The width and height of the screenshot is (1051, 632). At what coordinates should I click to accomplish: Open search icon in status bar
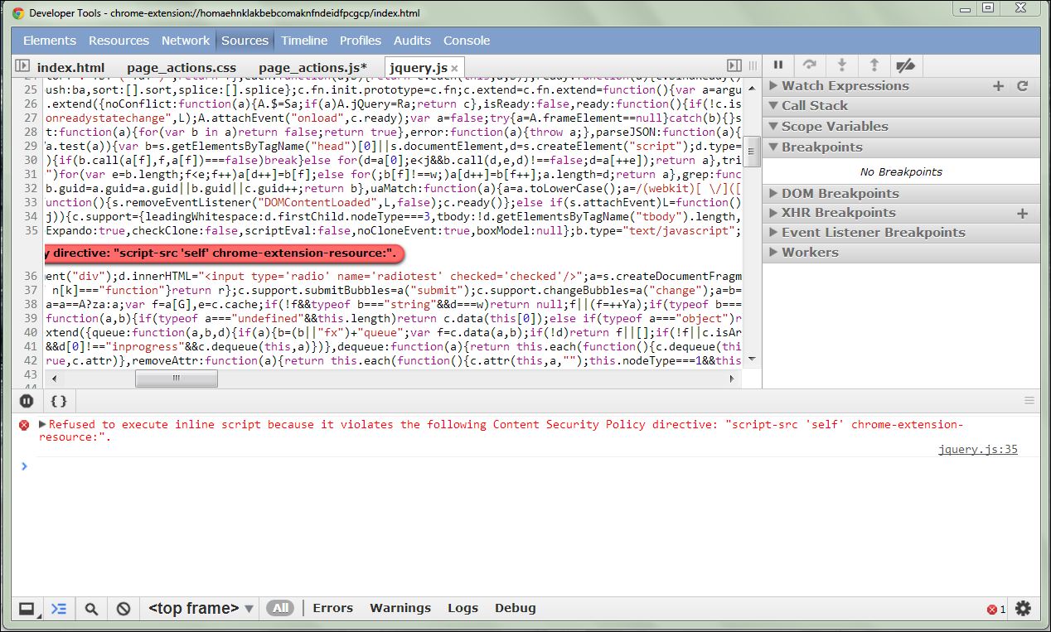pos(91,609)
